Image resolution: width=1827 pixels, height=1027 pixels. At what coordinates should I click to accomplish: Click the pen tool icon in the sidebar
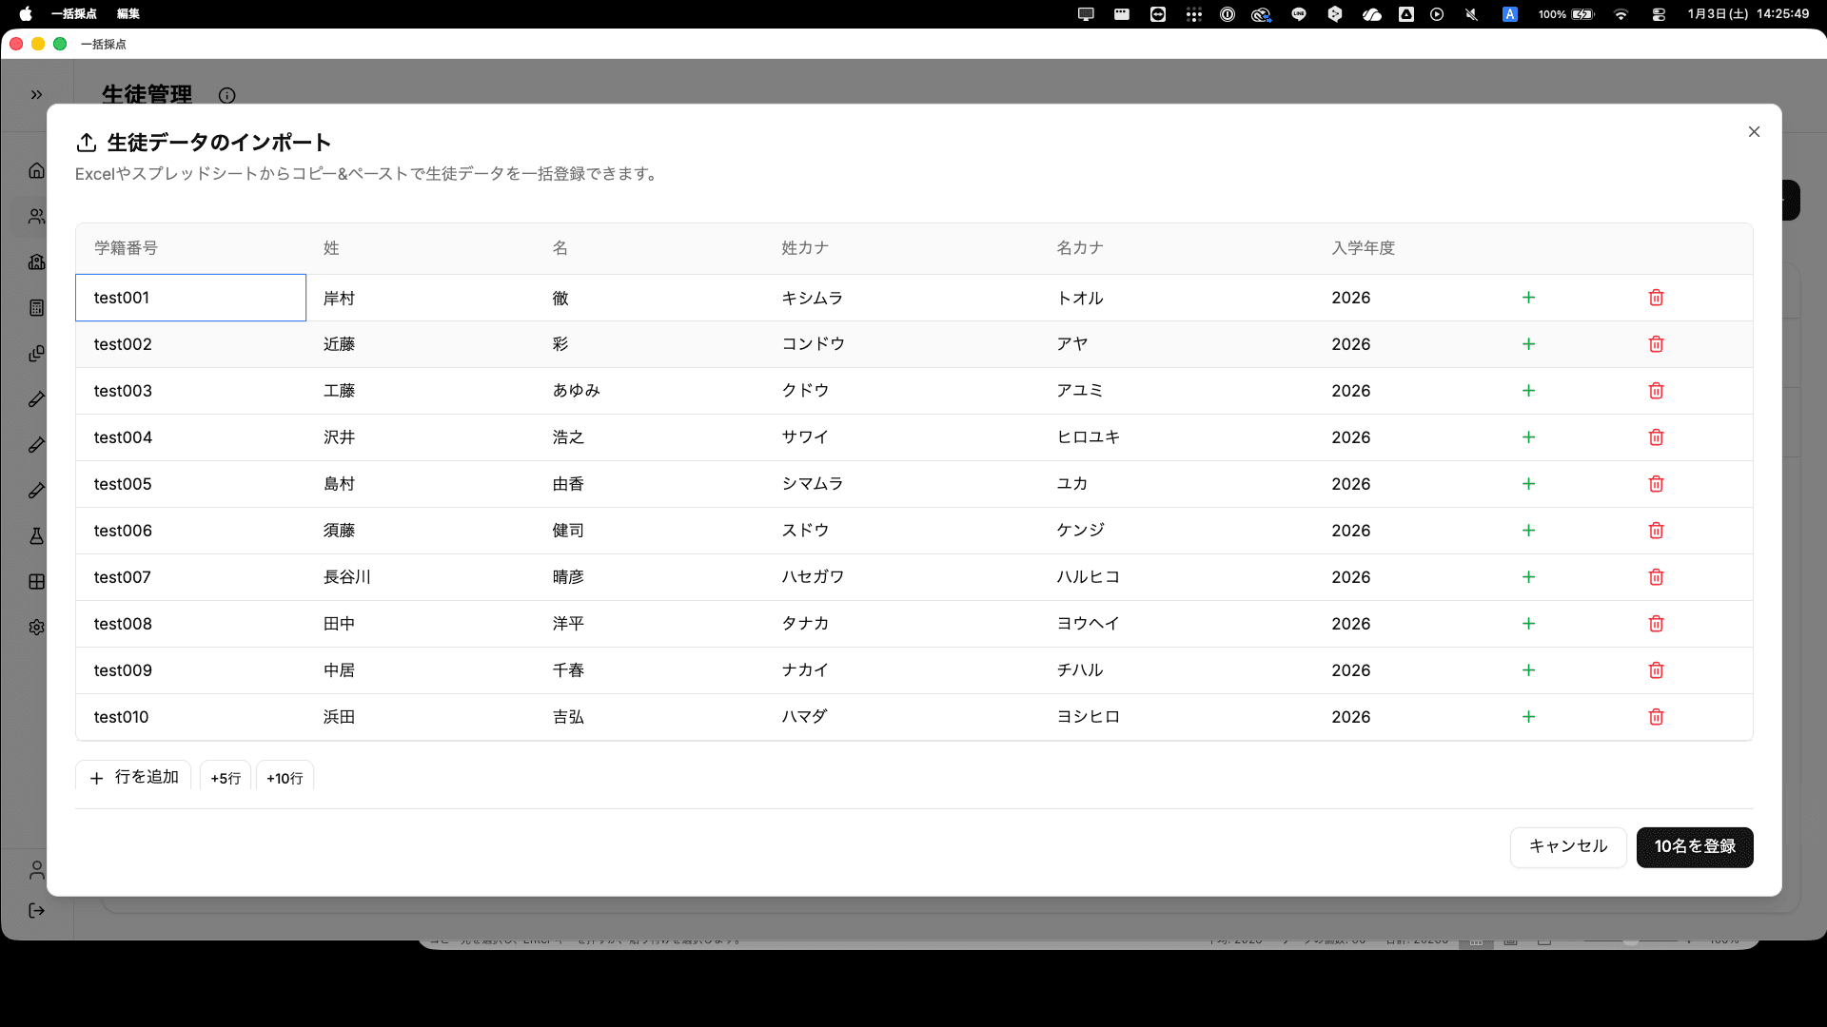(36, 398)
